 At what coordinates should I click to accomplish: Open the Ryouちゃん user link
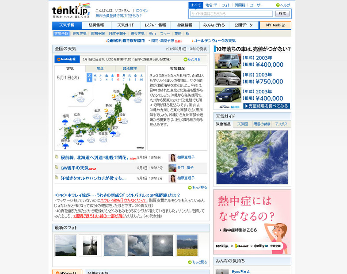coord(241,271)
